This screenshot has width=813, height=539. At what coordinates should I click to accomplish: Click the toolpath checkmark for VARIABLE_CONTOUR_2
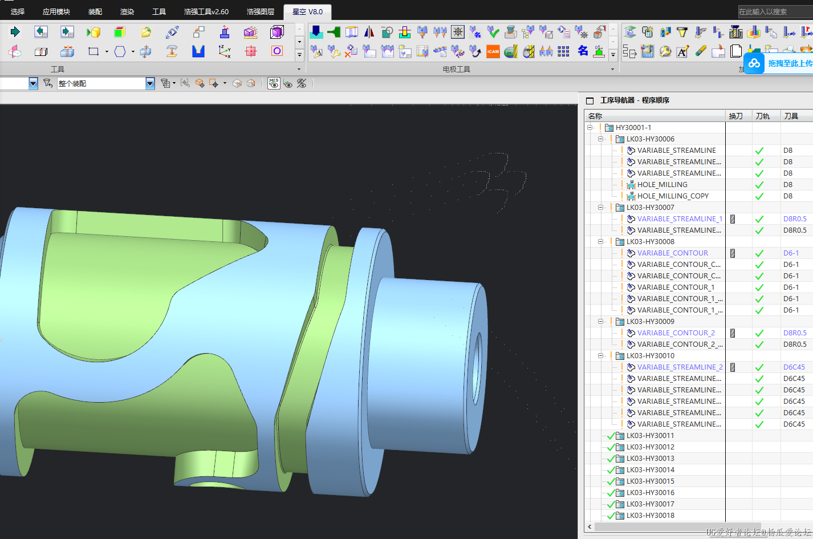point(759,333)
